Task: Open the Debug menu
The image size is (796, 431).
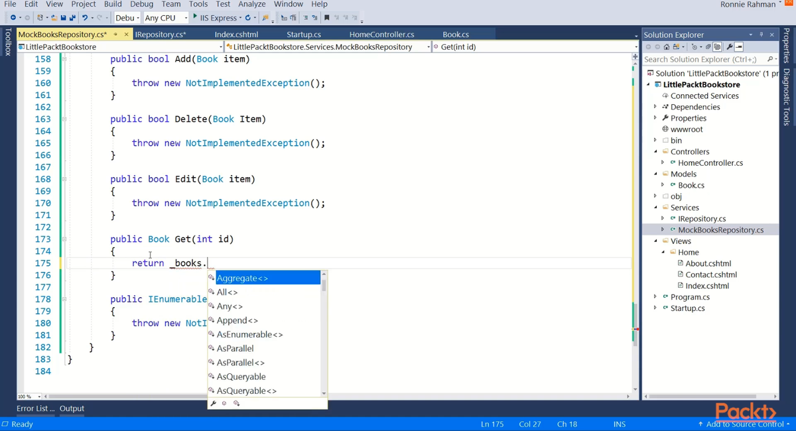Action: pyautogui.click(x=141, y=4)
